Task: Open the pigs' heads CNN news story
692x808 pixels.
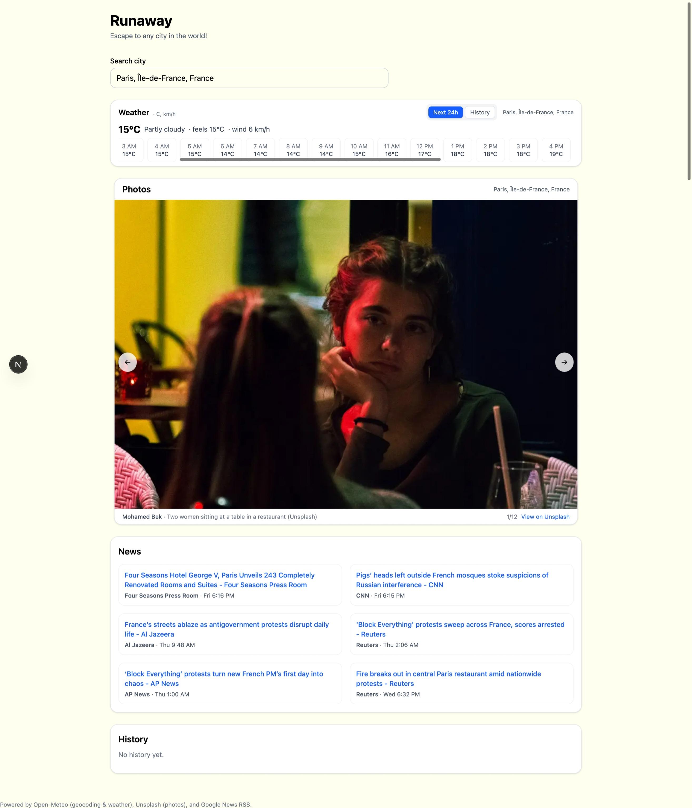Action: point(452,580)
